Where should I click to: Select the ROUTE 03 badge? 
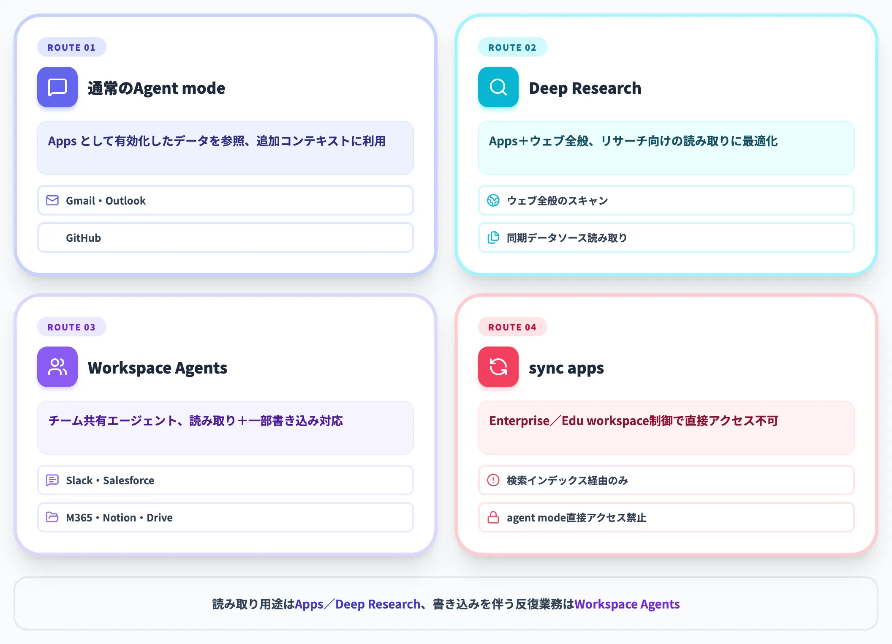(72, 327)
